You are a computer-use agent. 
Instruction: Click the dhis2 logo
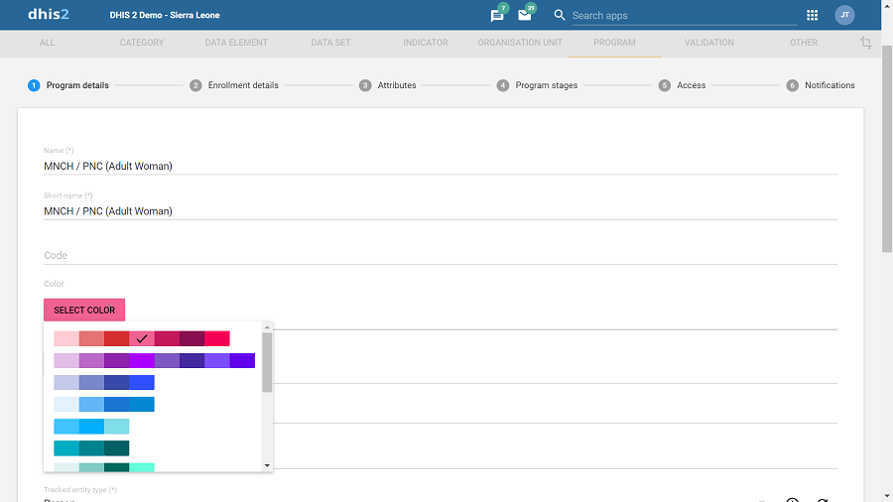(x=49, y=14)
